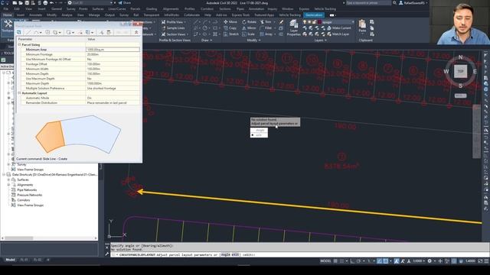Click the Copy tool in Modify panel
Image resolution: width=490 pixels, height=275 pixels.
(x=230, y=28)
